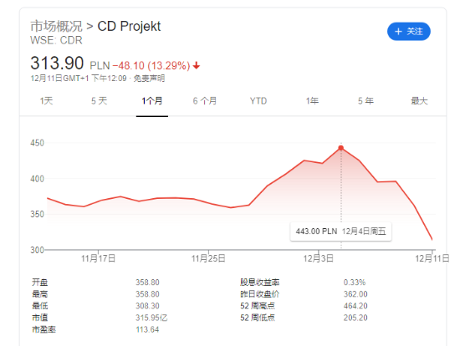
Task: Click the 443.00 PLN chart tooltip
Action: coord(340,232)
